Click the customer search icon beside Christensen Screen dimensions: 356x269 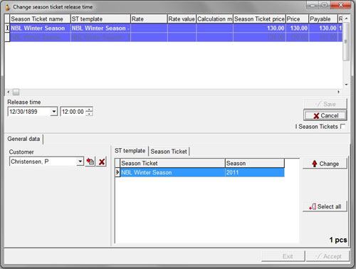[x=90, y=162]
